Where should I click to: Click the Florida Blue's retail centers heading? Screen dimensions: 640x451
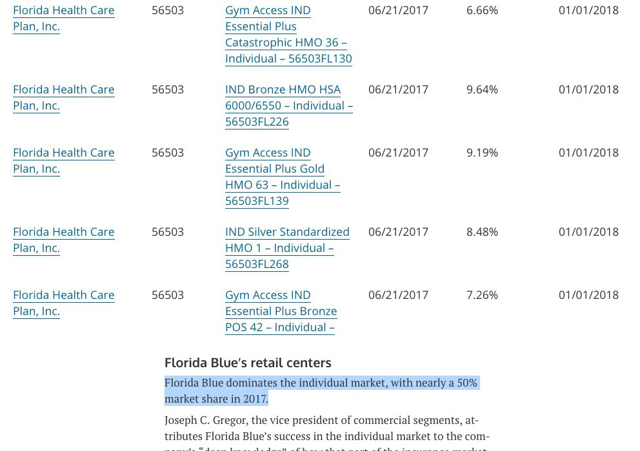(x=248, y=363)
